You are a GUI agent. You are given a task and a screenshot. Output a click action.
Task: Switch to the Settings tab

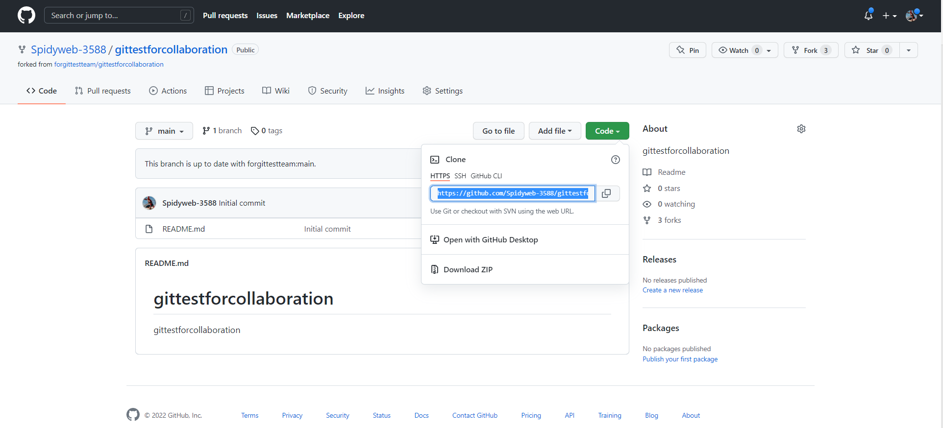443,91
